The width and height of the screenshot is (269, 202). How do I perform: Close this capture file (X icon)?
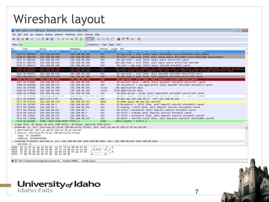47,39
